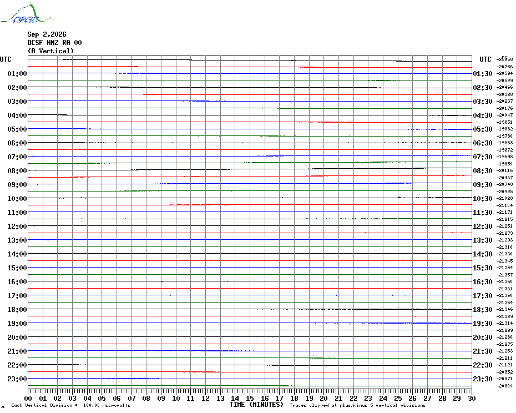The width and height of the screenshot is (516, 413).
Task: Click the TIME (MINUTES) axis title
Action: coord(256,405)
